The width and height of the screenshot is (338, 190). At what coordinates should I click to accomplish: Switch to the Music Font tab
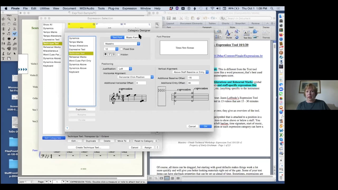[132, 37]
